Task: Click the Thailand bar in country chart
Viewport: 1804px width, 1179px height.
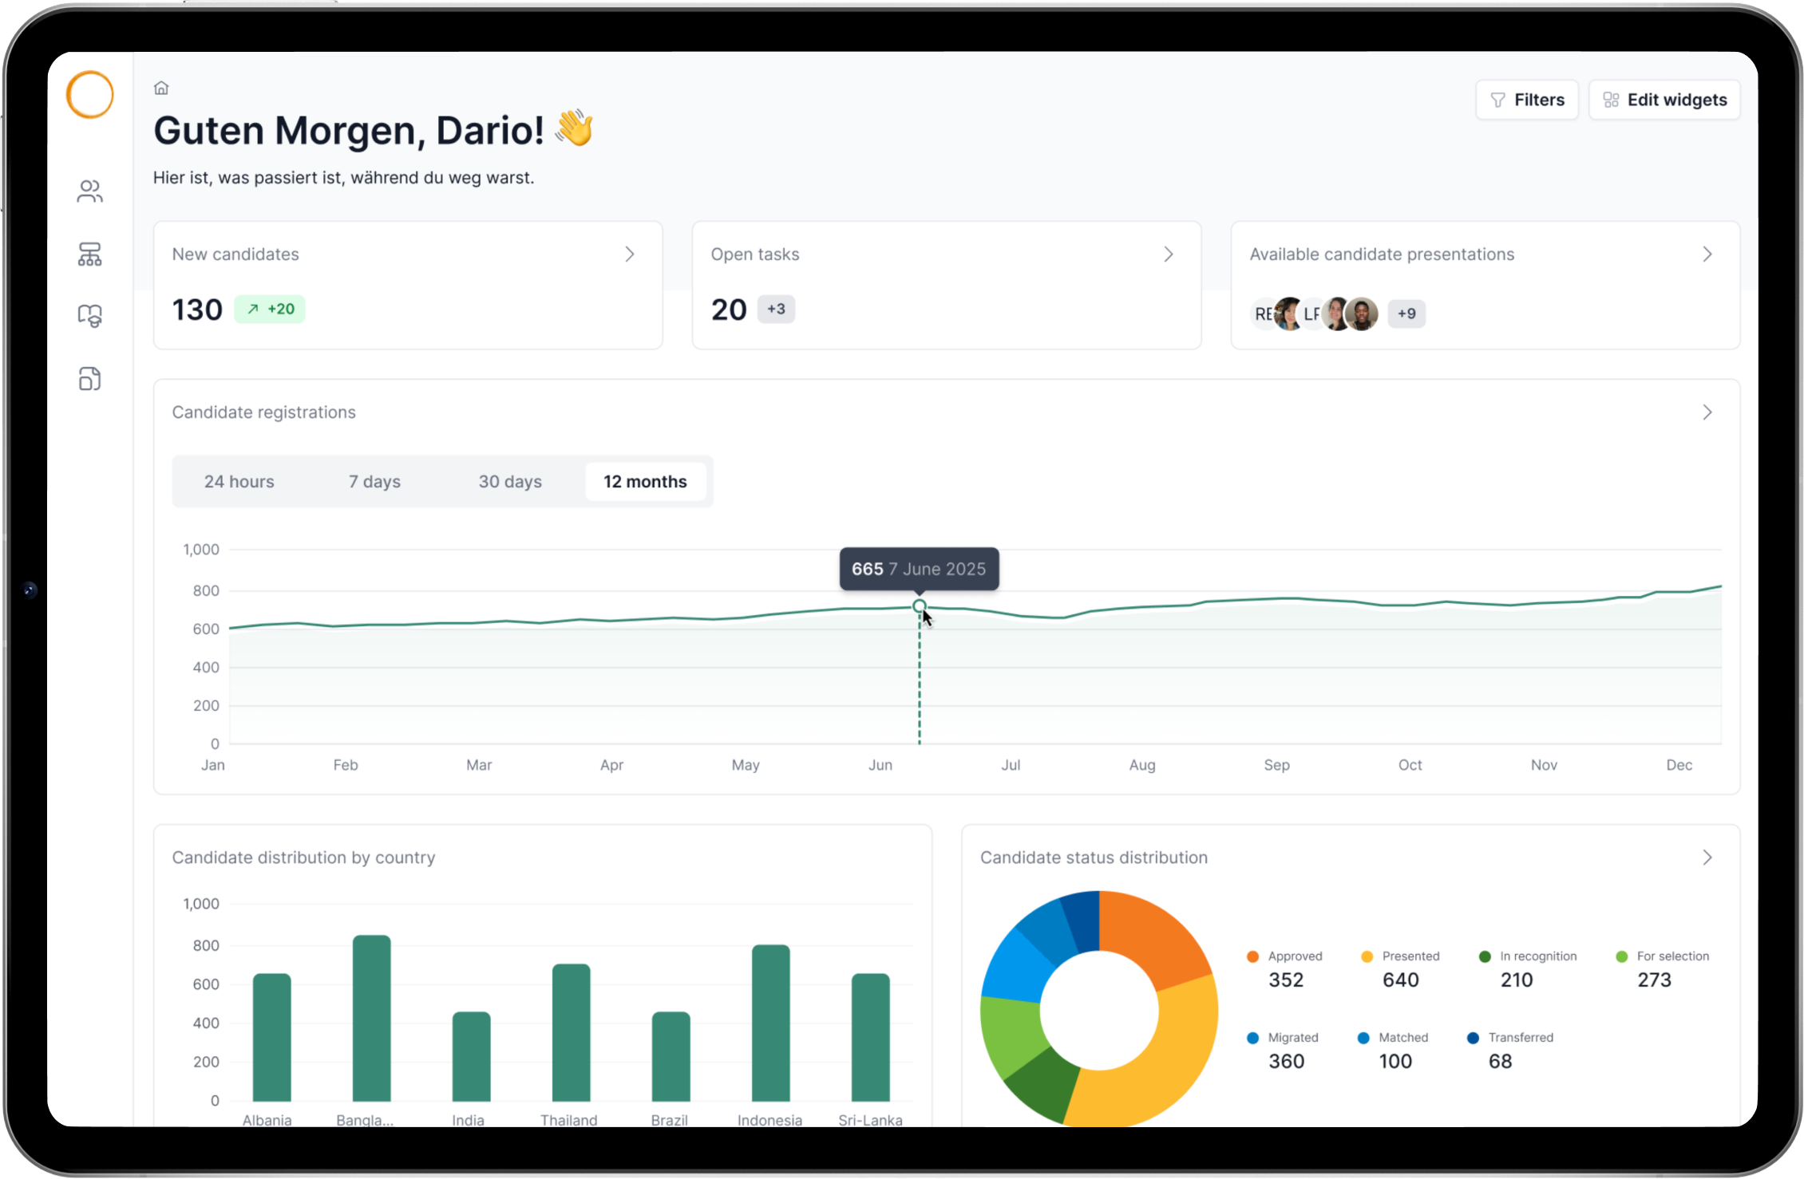Action: [572, 1033]
